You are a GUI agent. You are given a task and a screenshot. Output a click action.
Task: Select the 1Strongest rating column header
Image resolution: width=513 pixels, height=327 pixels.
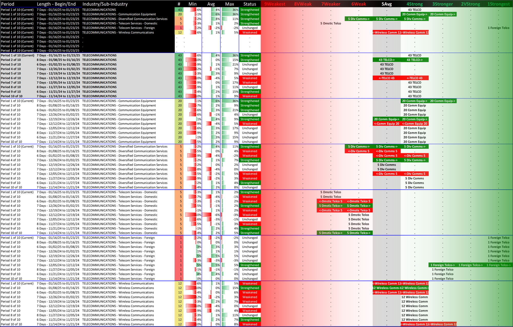(498, 4)
